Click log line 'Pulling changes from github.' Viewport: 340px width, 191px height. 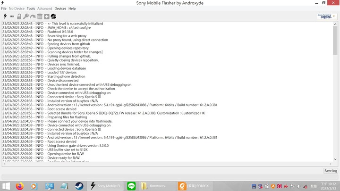click(69, 56)
